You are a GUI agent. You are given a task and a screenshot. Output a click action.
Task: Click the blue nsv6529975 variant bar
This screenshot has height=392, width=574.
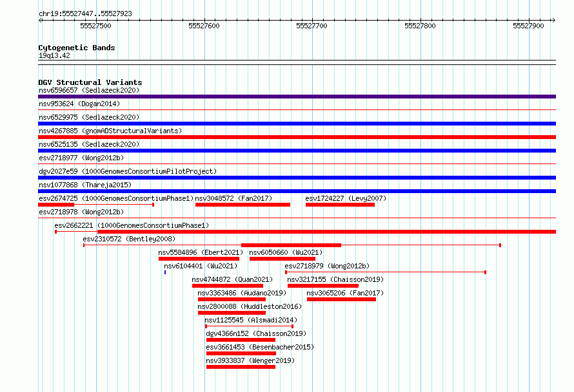[x=297, y=124]
